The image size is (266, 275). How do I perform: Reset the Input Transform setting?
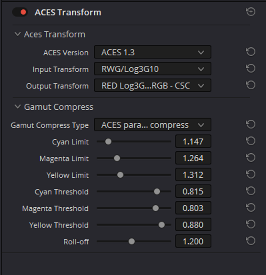coord(251,68)
